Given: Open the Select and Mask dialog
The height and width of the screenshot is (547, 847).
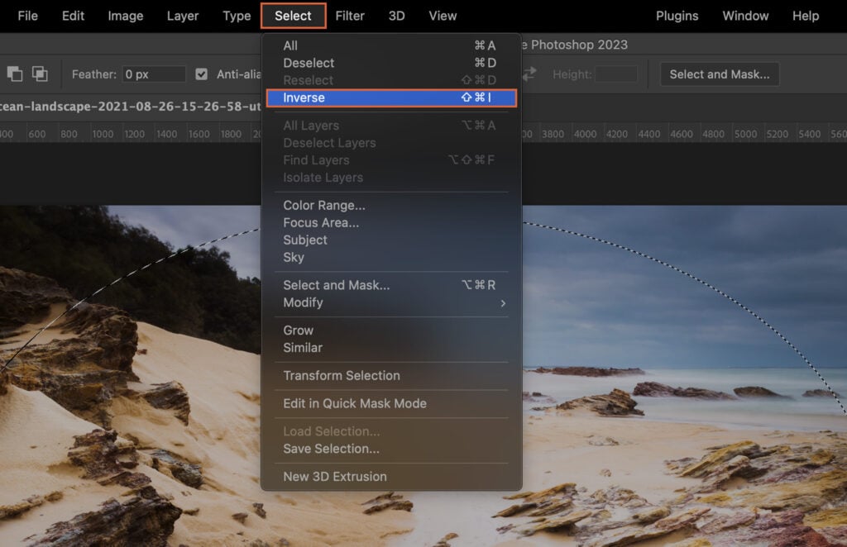Looking at the screenshot, I should (719, 74).
